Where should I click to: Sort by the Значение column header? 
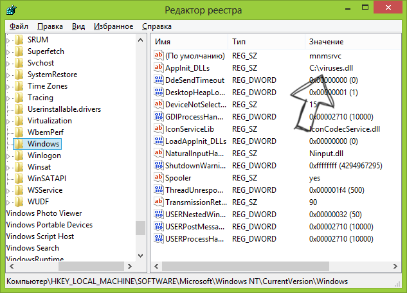coord(353,42)
